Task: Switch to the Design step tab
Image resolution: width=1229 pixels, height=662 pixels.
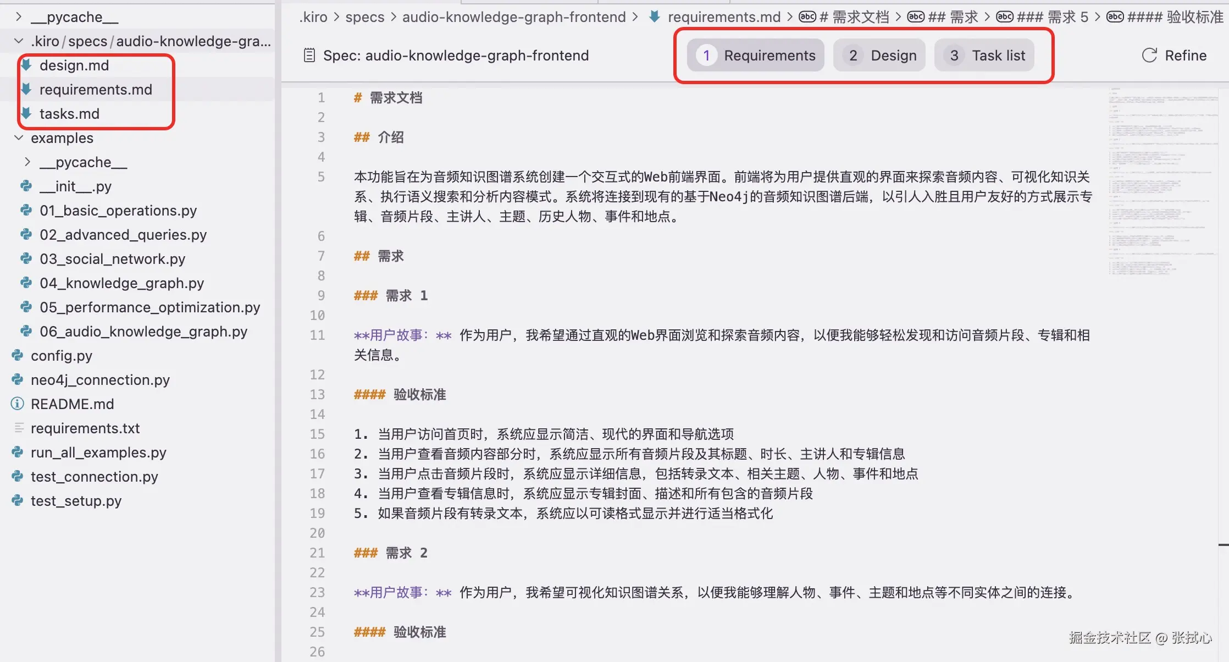Action: pyautogui.click(x=879, y=56)
